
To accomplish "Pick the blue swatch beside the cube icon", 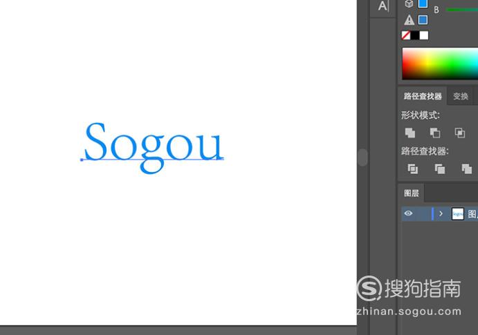I will point(423,3).
